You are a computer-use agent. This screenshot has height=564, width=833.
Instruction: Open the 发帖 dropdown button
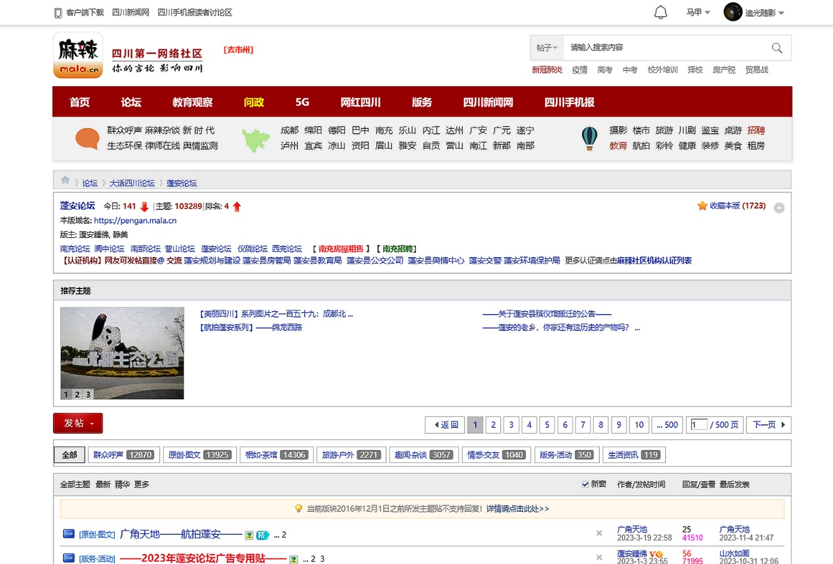tap(78, 423)
